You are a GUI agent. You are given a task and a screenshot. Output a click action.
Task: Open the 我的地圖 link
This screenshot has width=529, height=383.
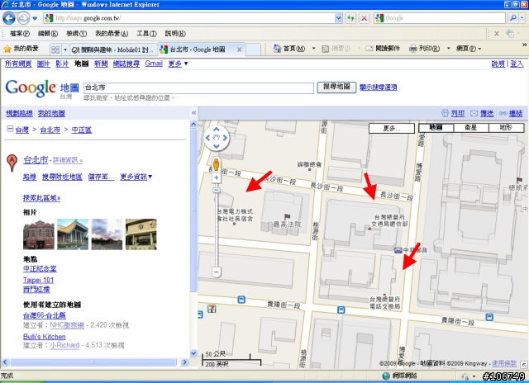[51, 114]
